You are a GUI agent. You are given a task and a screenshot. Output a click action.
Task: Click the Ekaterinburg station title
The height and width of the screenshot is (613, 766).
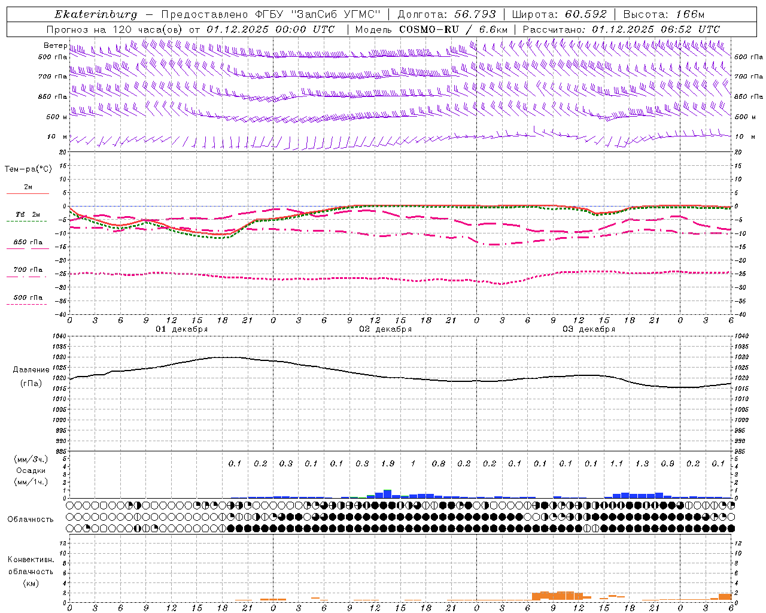[96, 14]
